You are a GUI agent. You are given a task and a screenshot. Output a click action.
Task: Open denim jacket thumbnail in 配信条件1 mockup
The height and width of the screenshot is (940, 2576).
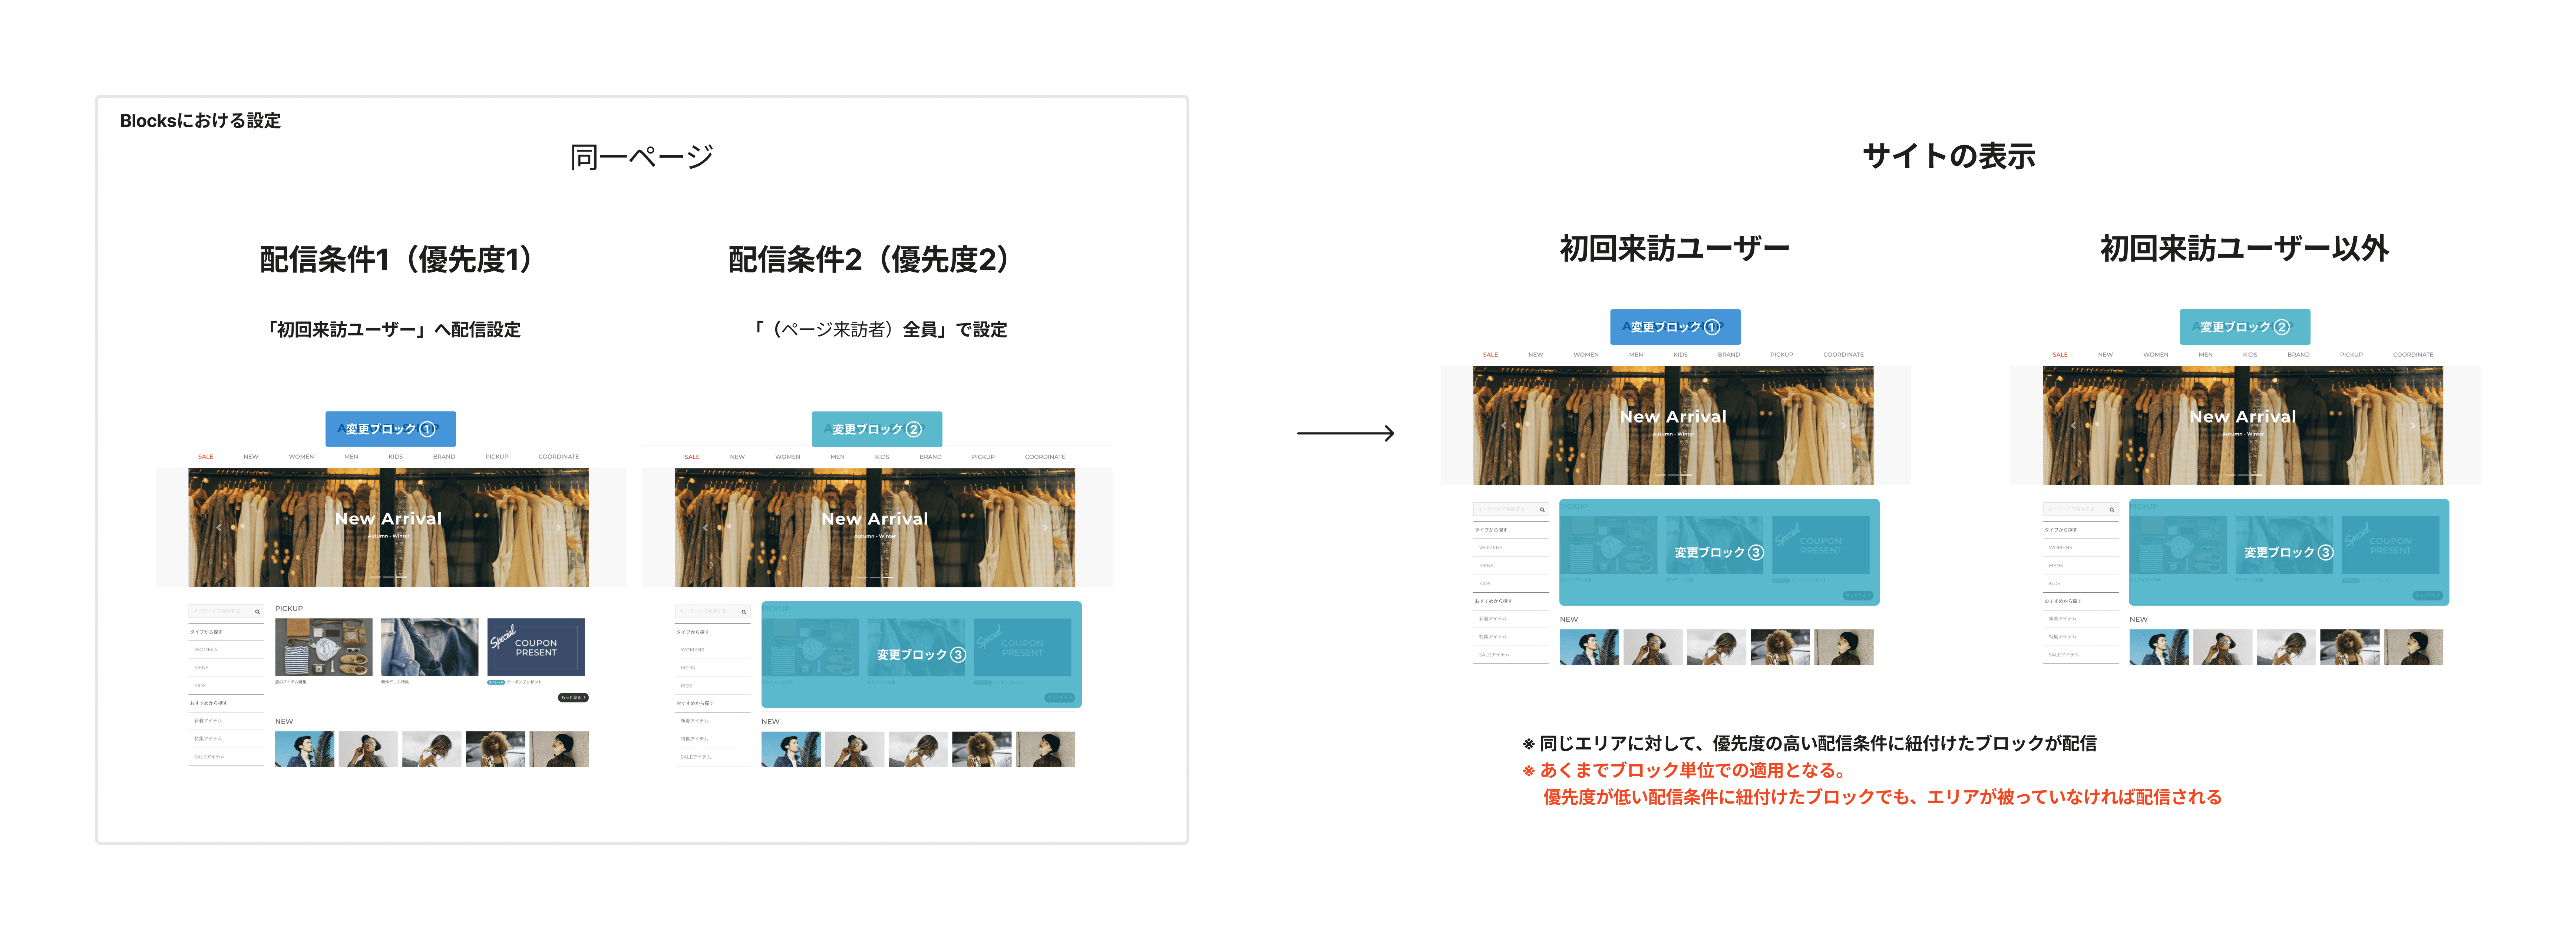[x=430, y=647]
